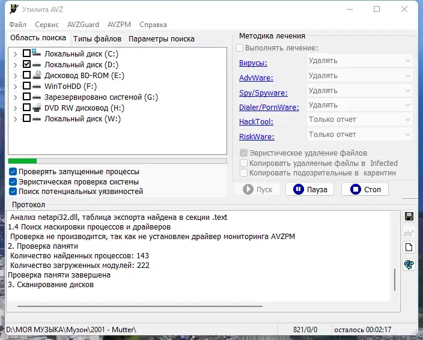Click the globe with arrows icon beside protocol
The width and height of the screenshot is (423, 340).
[x=409, y=264]
